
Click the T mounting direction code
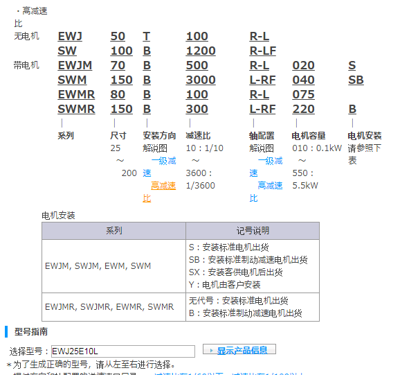coord(146,36)
